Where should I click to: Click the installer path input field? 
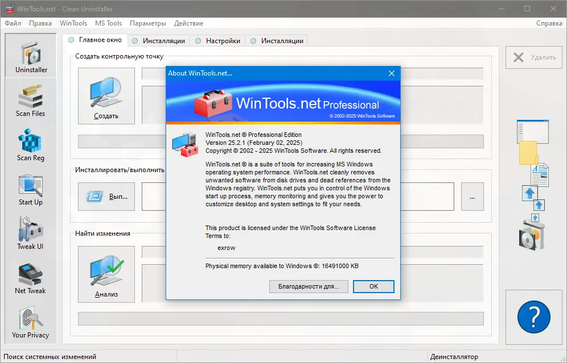(298, 197)
